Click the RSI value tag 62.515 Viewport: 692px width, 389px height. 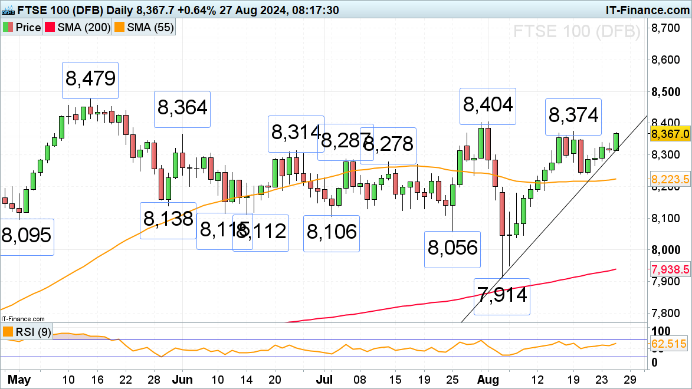[x=670, y=342]
